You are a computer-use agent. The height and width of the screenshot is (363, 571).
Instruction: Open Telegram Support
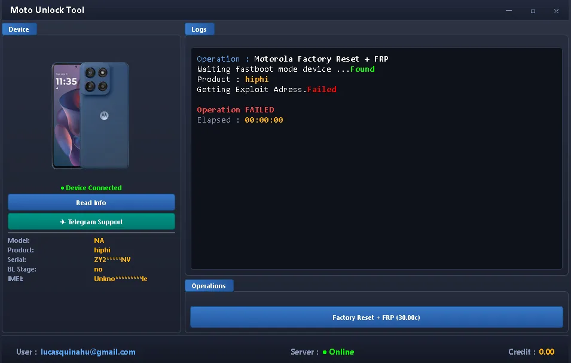[91, 222]
